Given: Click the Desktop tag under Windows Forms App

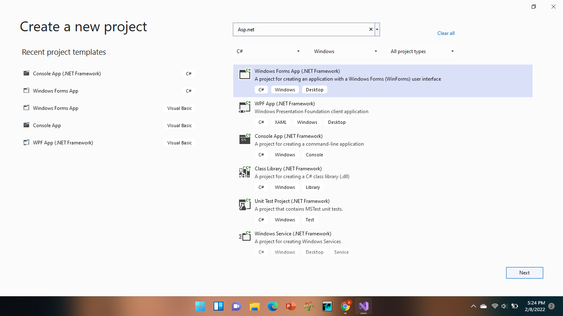Looking at the screenshot, I should click(314, 90).
